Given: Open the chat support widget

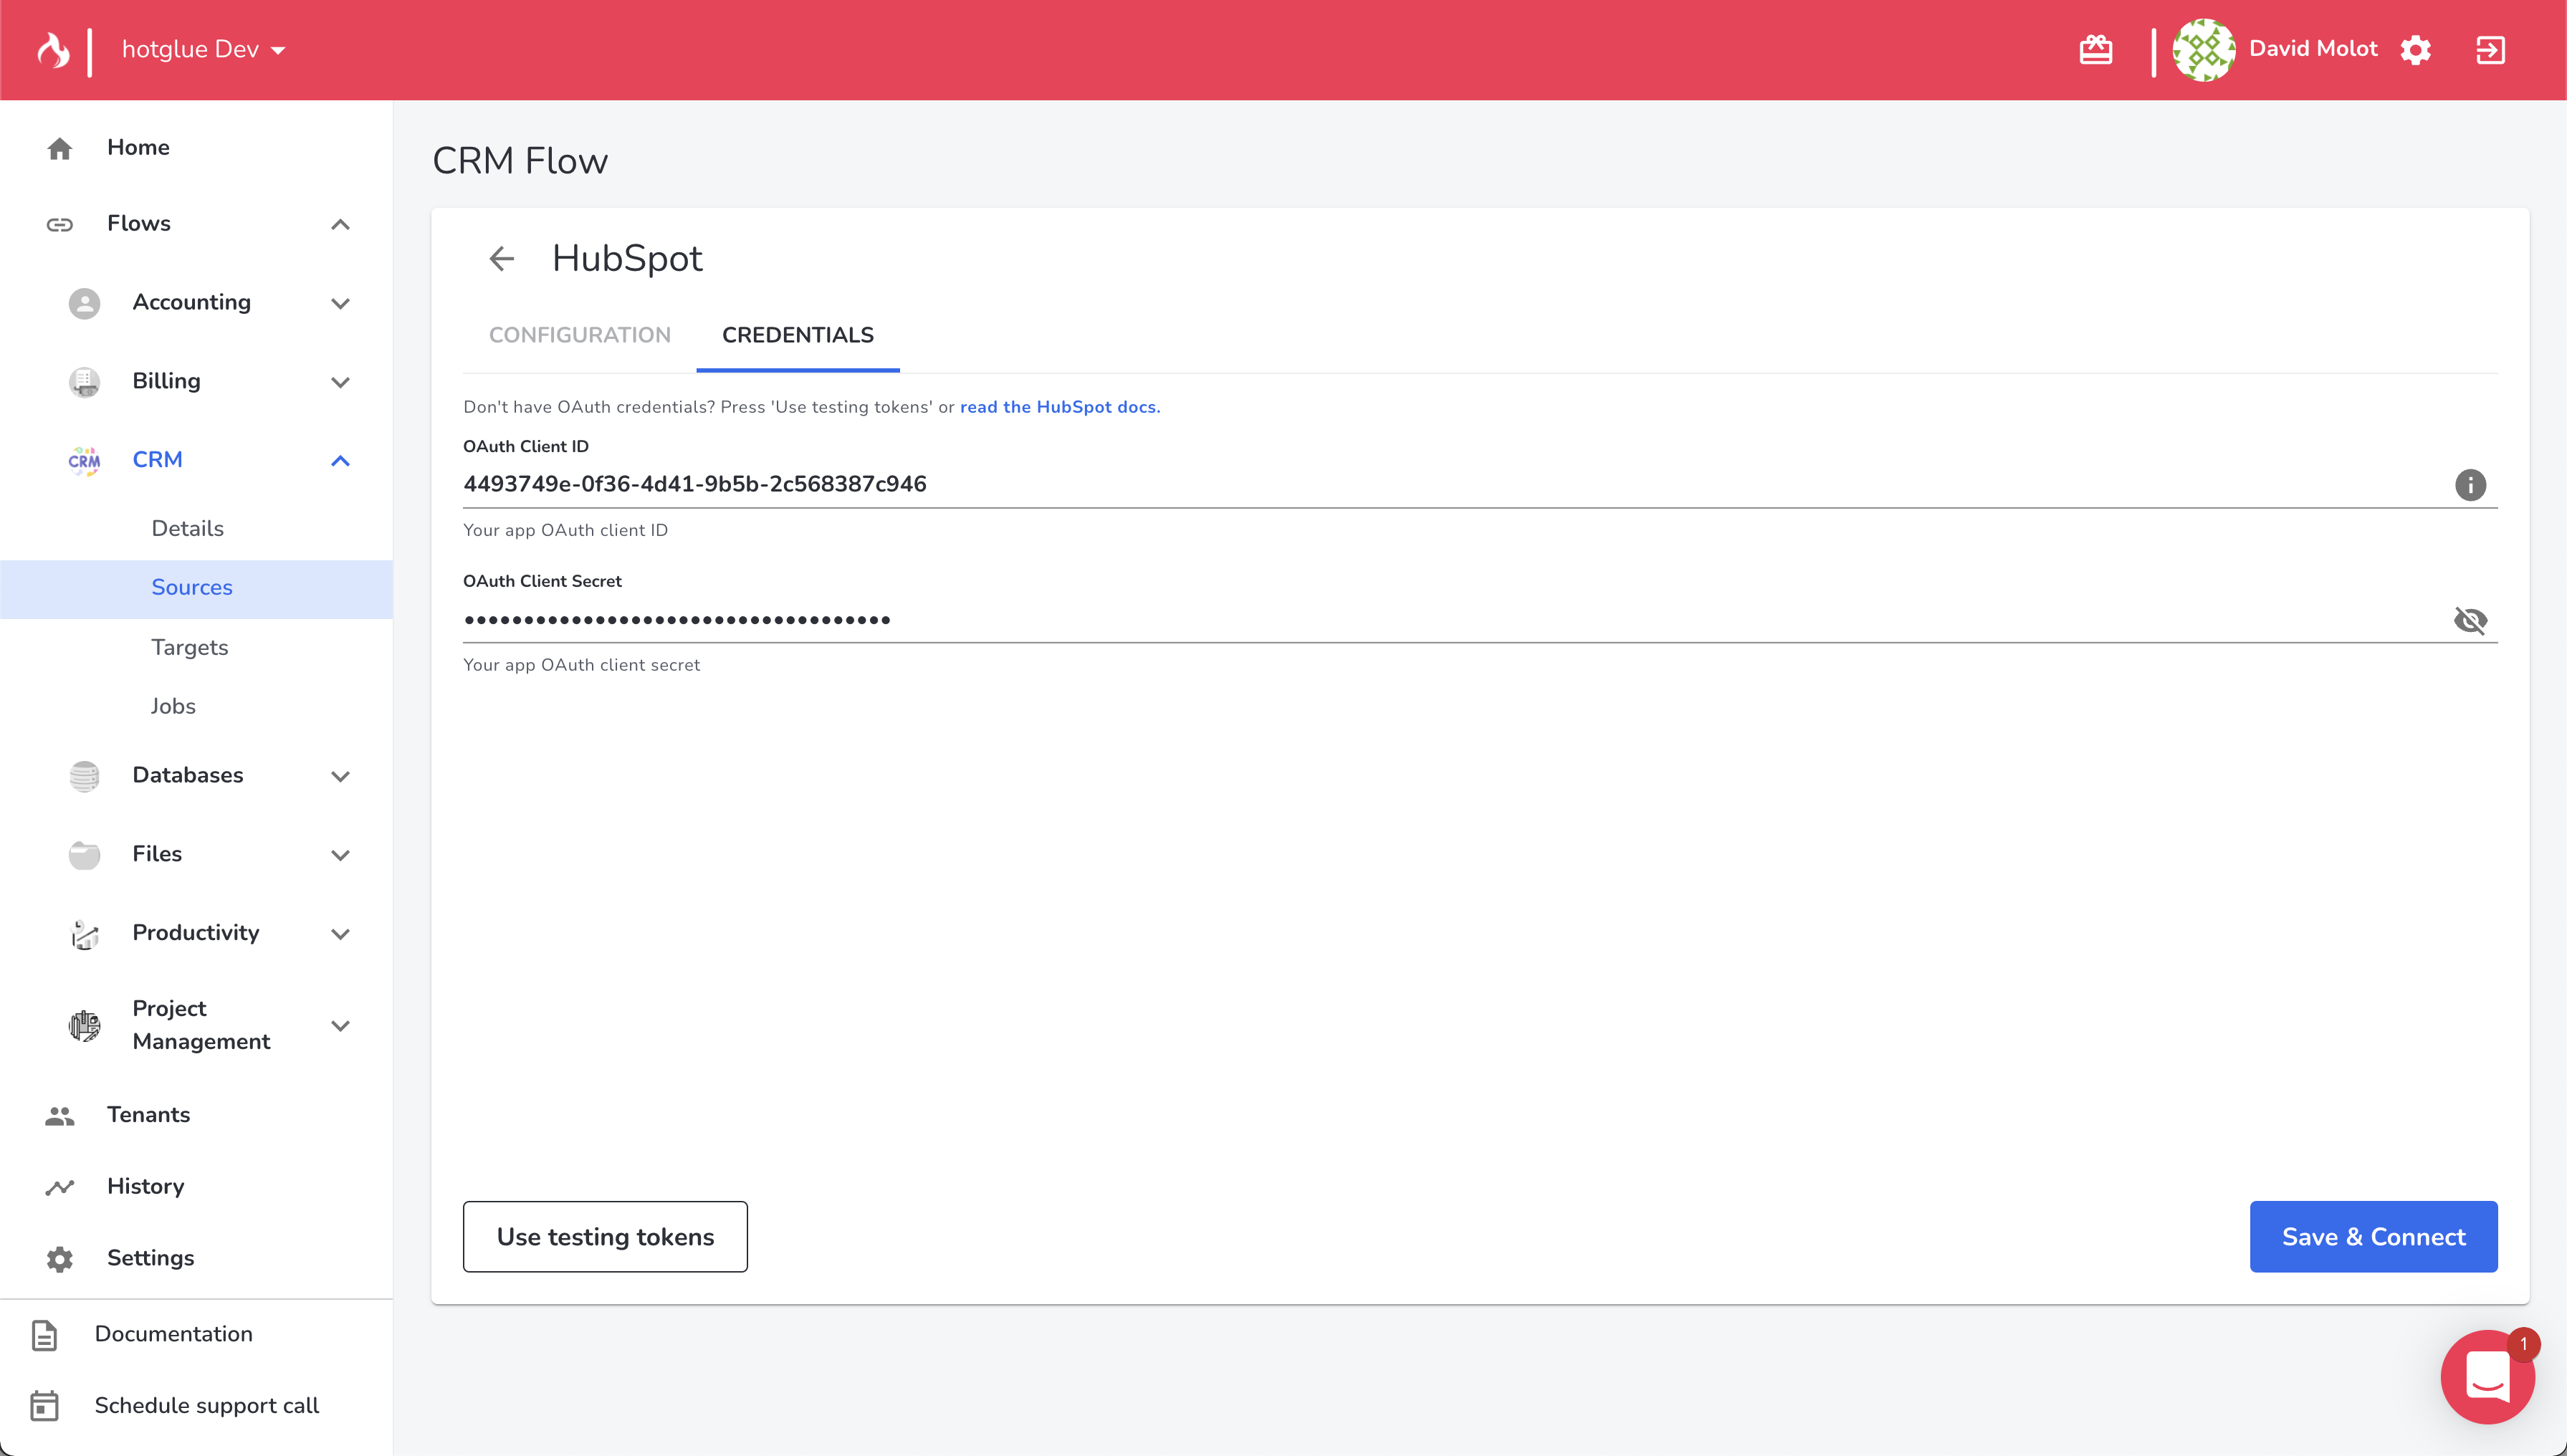Looking at the screenshot, I should [x=2487, y=1377].
